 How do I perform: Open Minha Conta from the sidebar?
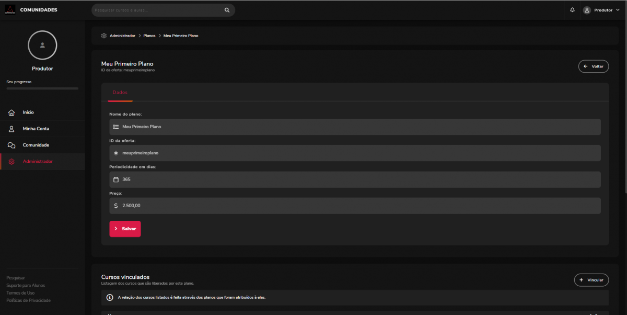pyautogui.click(x=36, y=129)
